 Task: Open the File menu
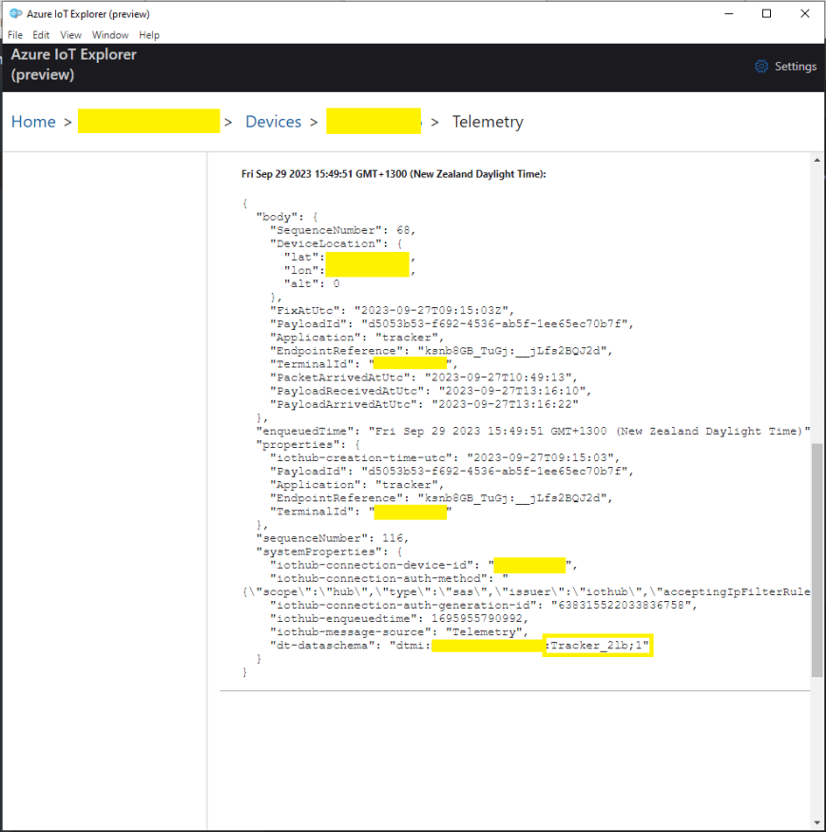15,35
